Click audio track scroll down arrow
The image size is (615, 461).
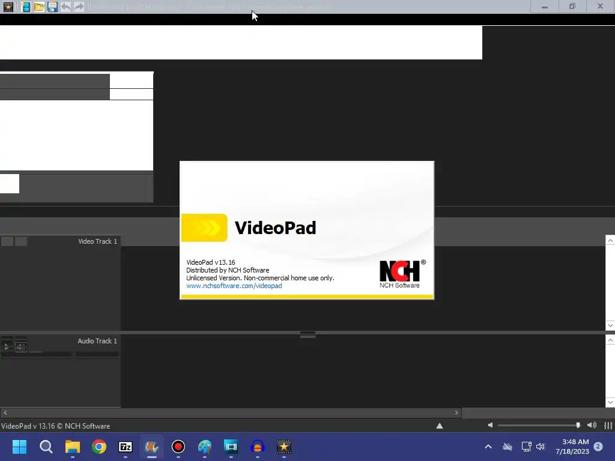pyautogui.click(x=610, y=402)
